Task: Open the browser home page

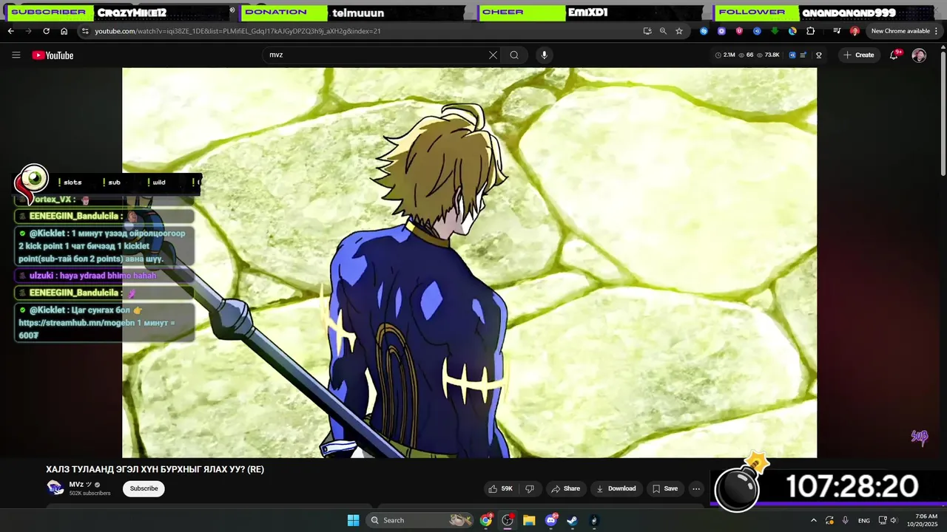Action: coord(64,31)
